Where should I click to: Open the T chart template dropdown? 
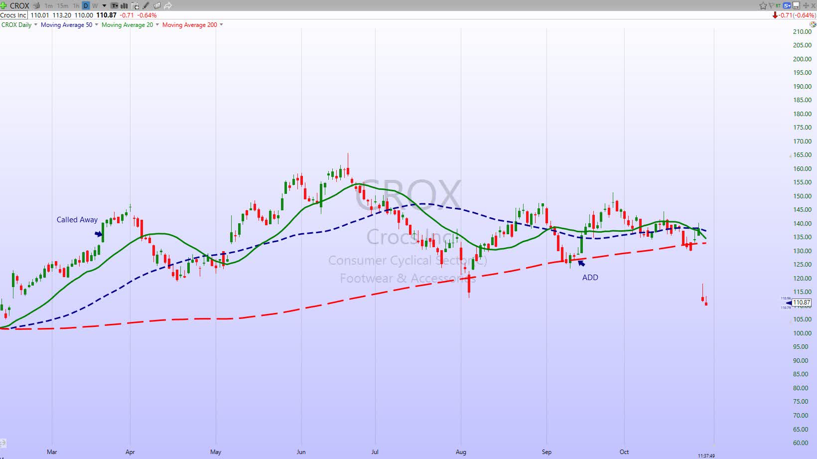[x=115, y=5]
